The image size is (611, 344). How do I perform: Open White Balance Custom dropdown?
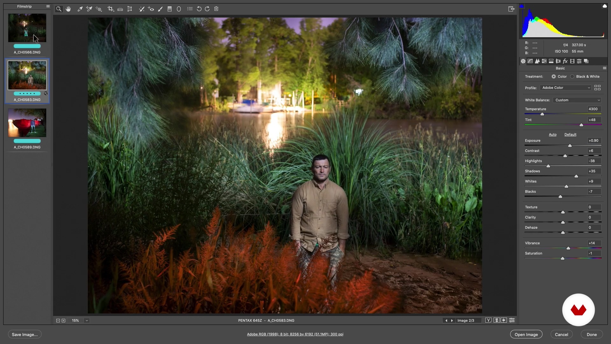(577, 100)
